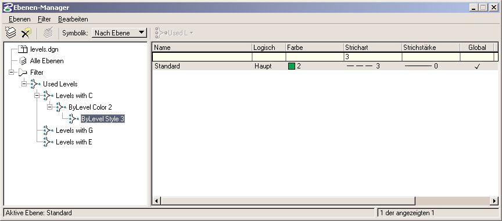The height and width of the screenshot is (221, 502).
Task: Click the Levels with G filter icon
Action: (x=48, y=130)
